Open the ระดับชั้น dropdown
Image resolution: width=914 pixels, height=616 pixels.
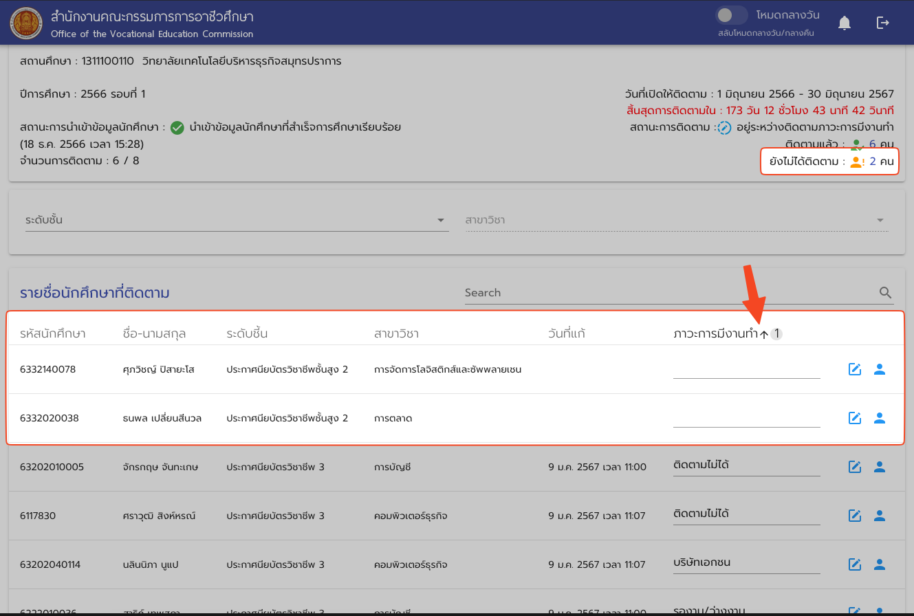(237, 220)
